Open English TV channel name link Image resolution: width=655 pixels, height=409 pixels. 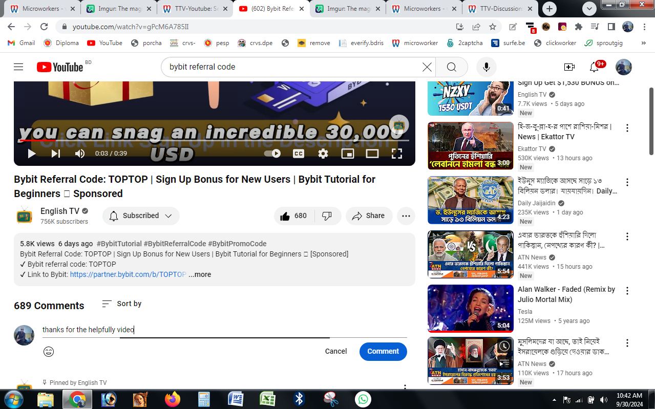60,211
